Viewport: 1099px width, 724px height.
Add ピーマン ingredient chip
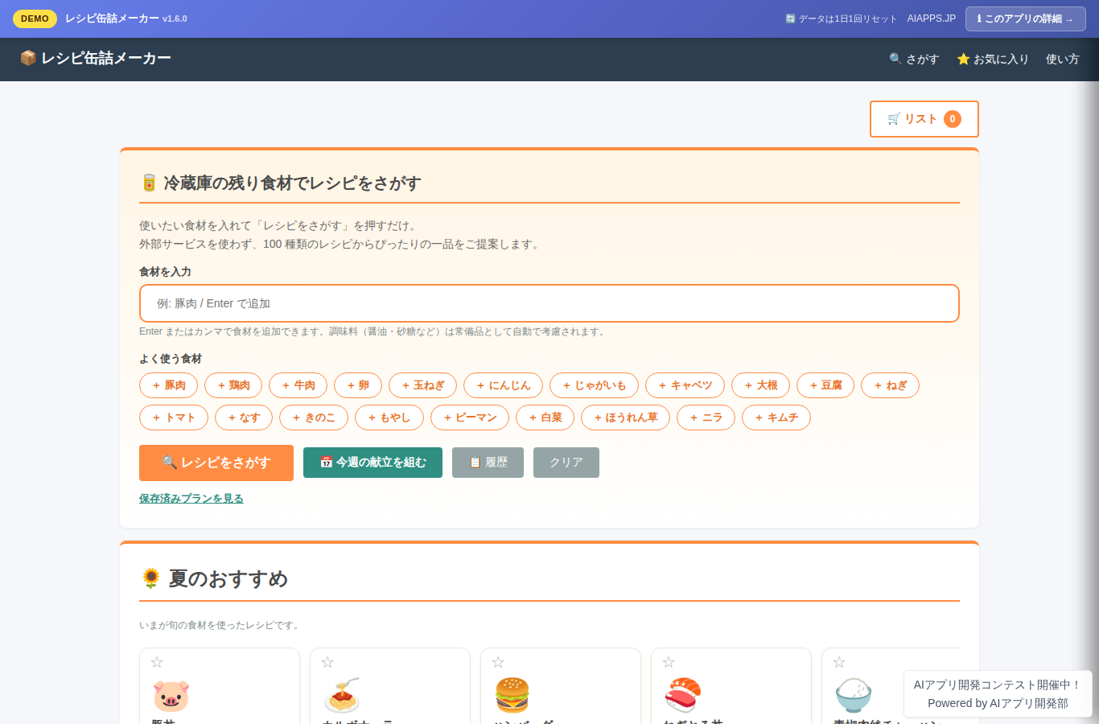click(470, 418)
